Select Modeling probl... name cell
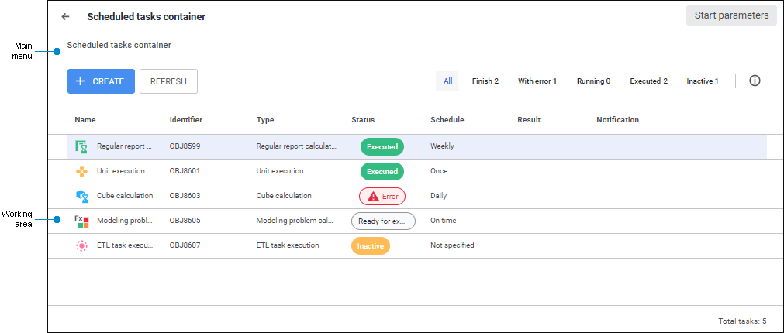 [125, 220]
